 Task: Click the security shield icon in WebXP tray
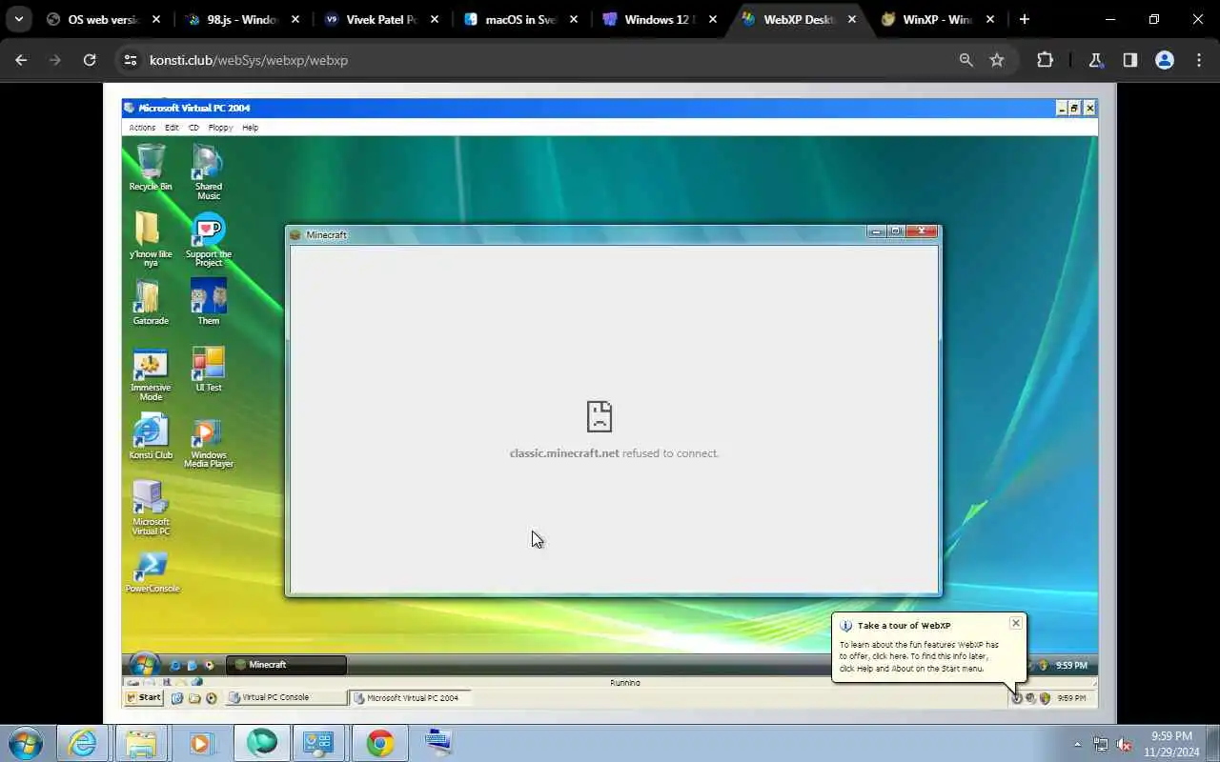coord(1045,698)
